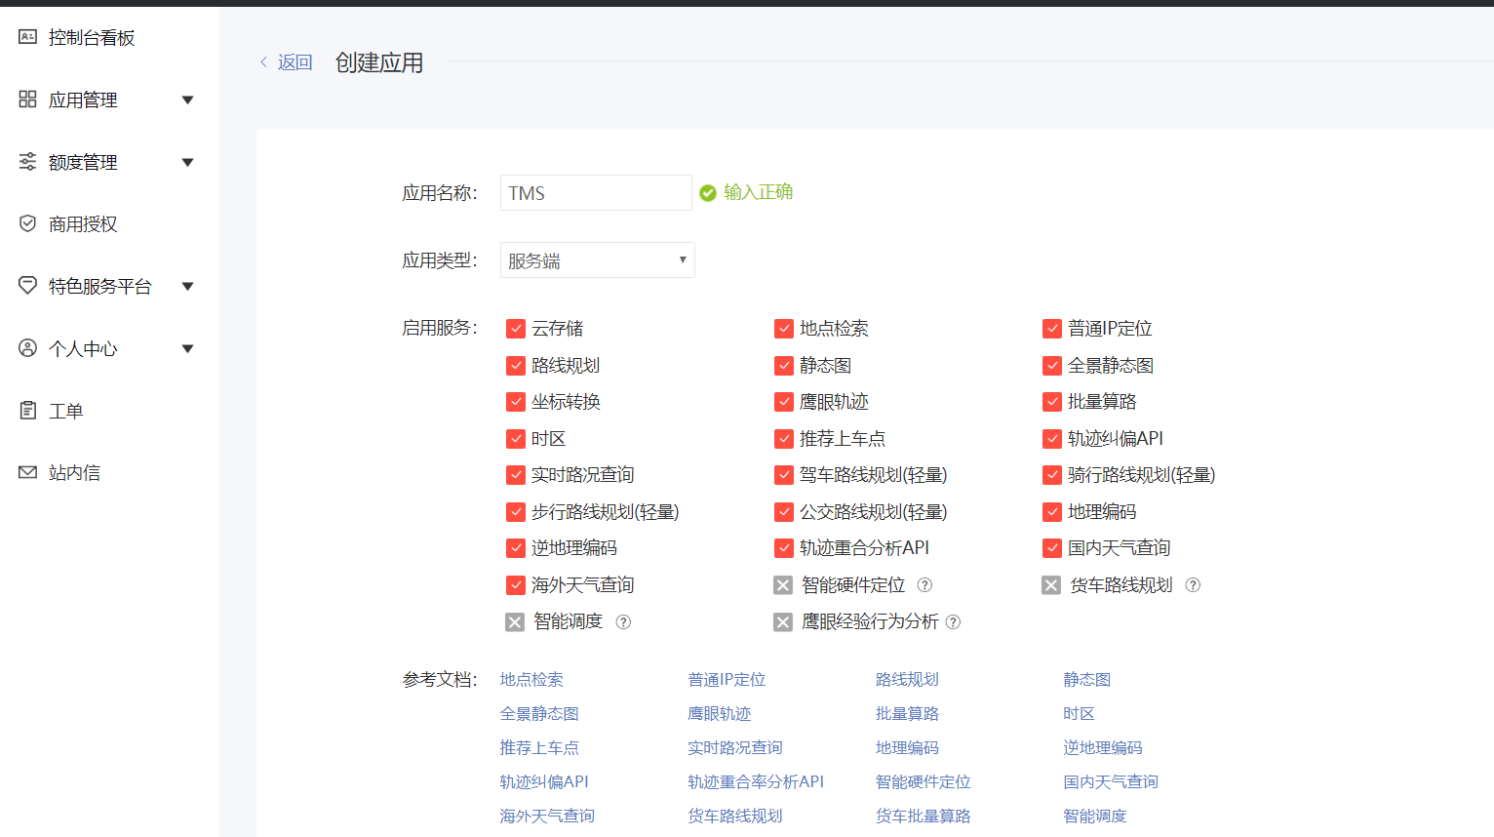Click the 个人中心 user icon
This screenshot has width=1494, height=837.
pyautogui.click(x=27, y=348)
